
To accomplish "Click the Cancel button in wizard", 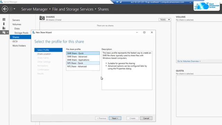I will pos(146,118).
